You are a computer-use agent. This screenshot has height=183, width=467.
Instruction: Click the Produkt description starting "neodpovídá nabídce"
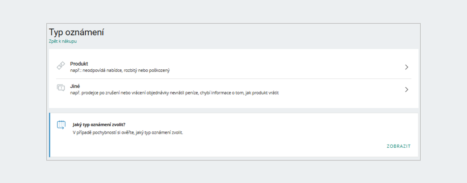(120, 71)
